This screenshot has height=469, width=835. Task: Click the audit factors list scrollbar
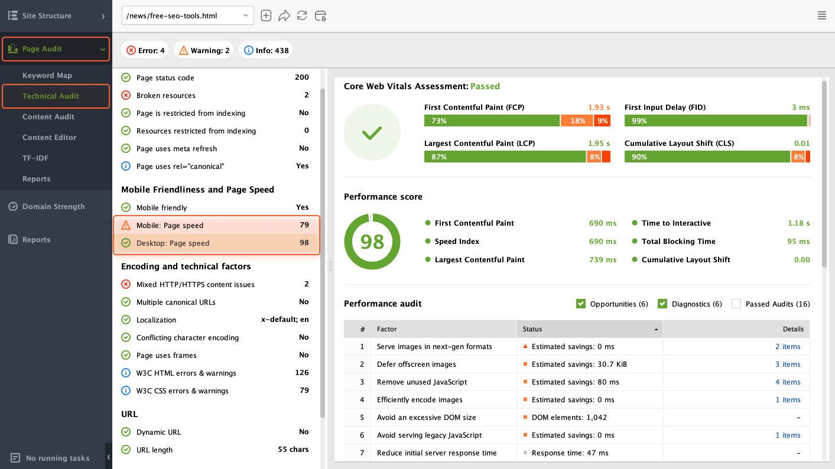pyautogui.click(x=323, y=253)
